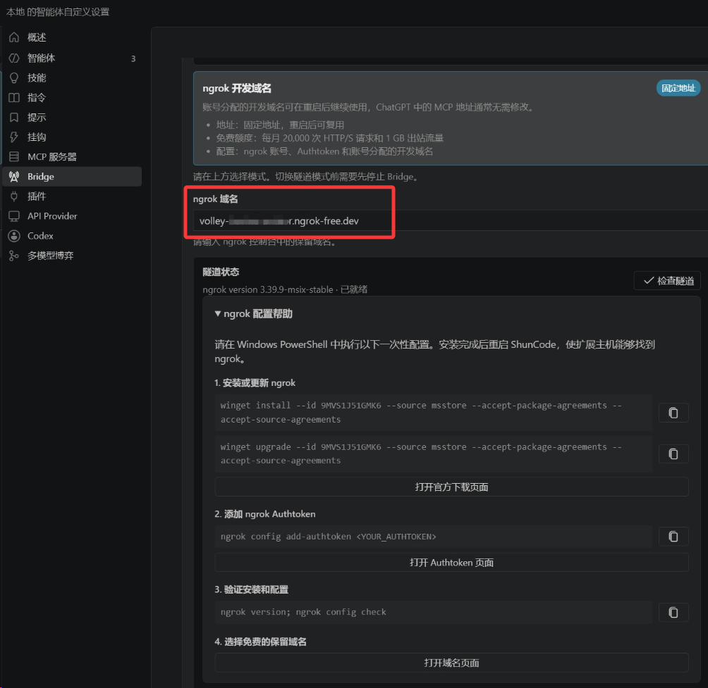The height and width of the screenshot is (688, 708).
Task: Click the Codex account icon
Action: 14,236
